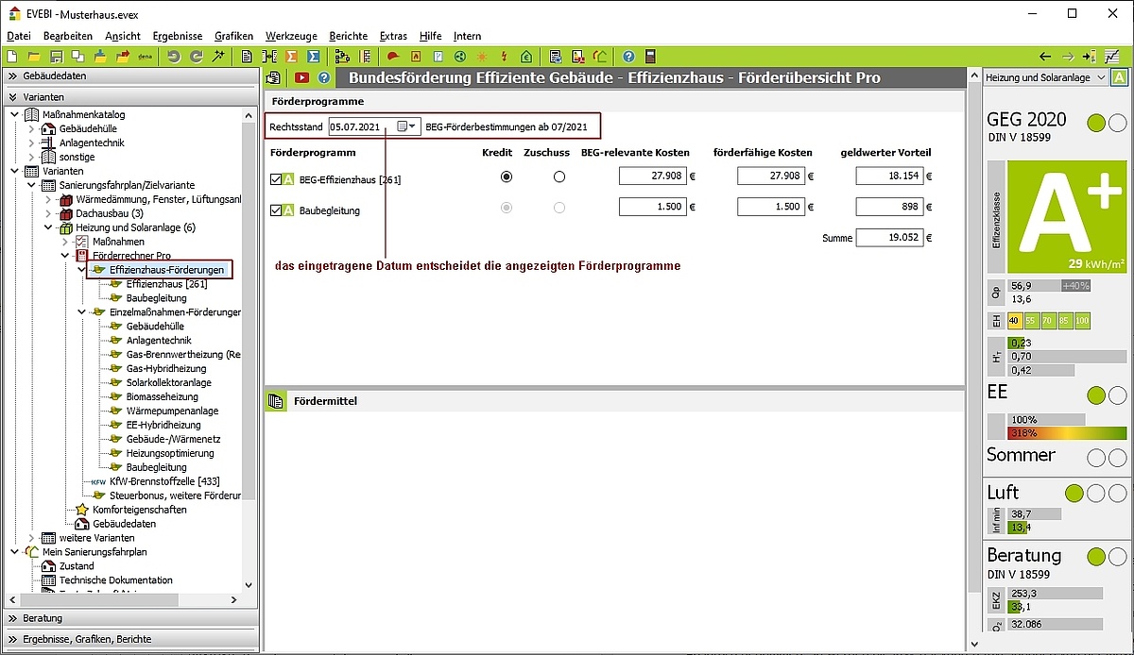Select Kredit radio for Baubegleitung row
The width and height of the screenshot is (1134, 655).
click(x=507, y=208)
